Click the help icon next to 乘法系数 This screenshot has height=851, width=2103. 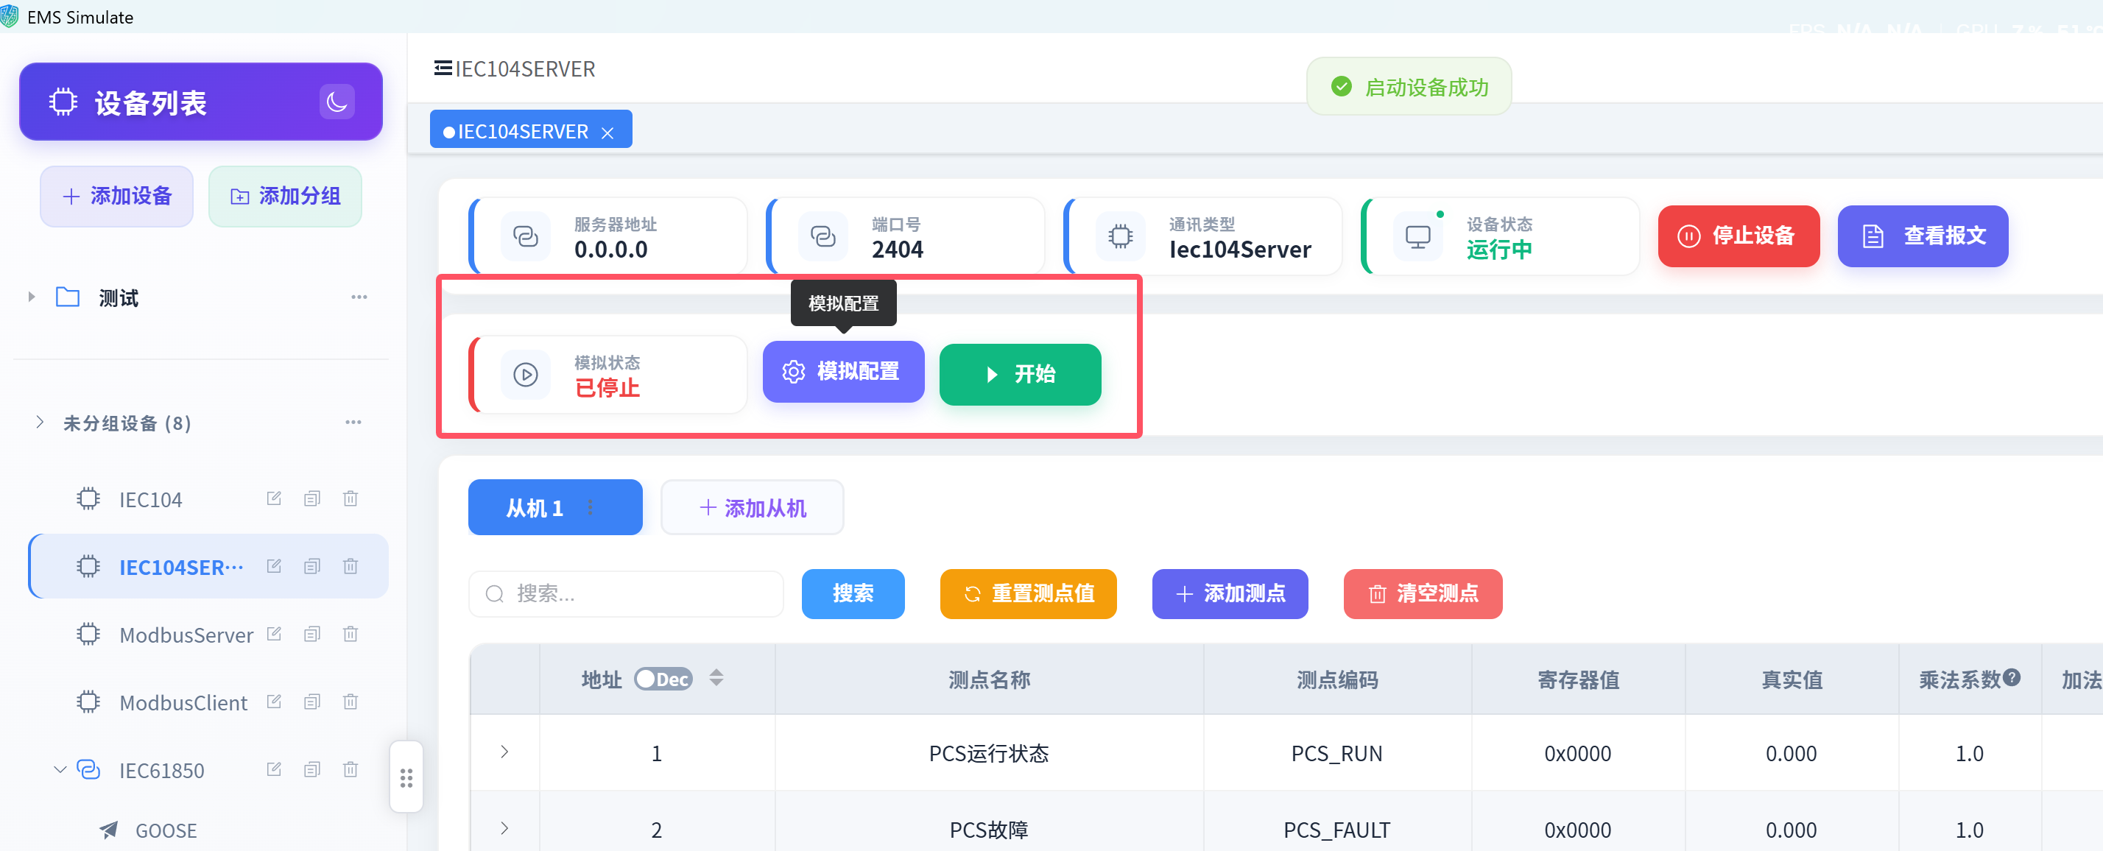point(2012,677)
